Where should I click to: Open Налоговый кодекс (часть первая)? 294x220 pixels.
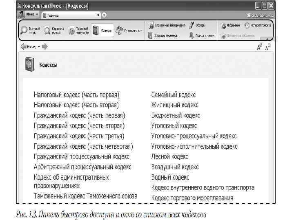(x=76, y=95)
